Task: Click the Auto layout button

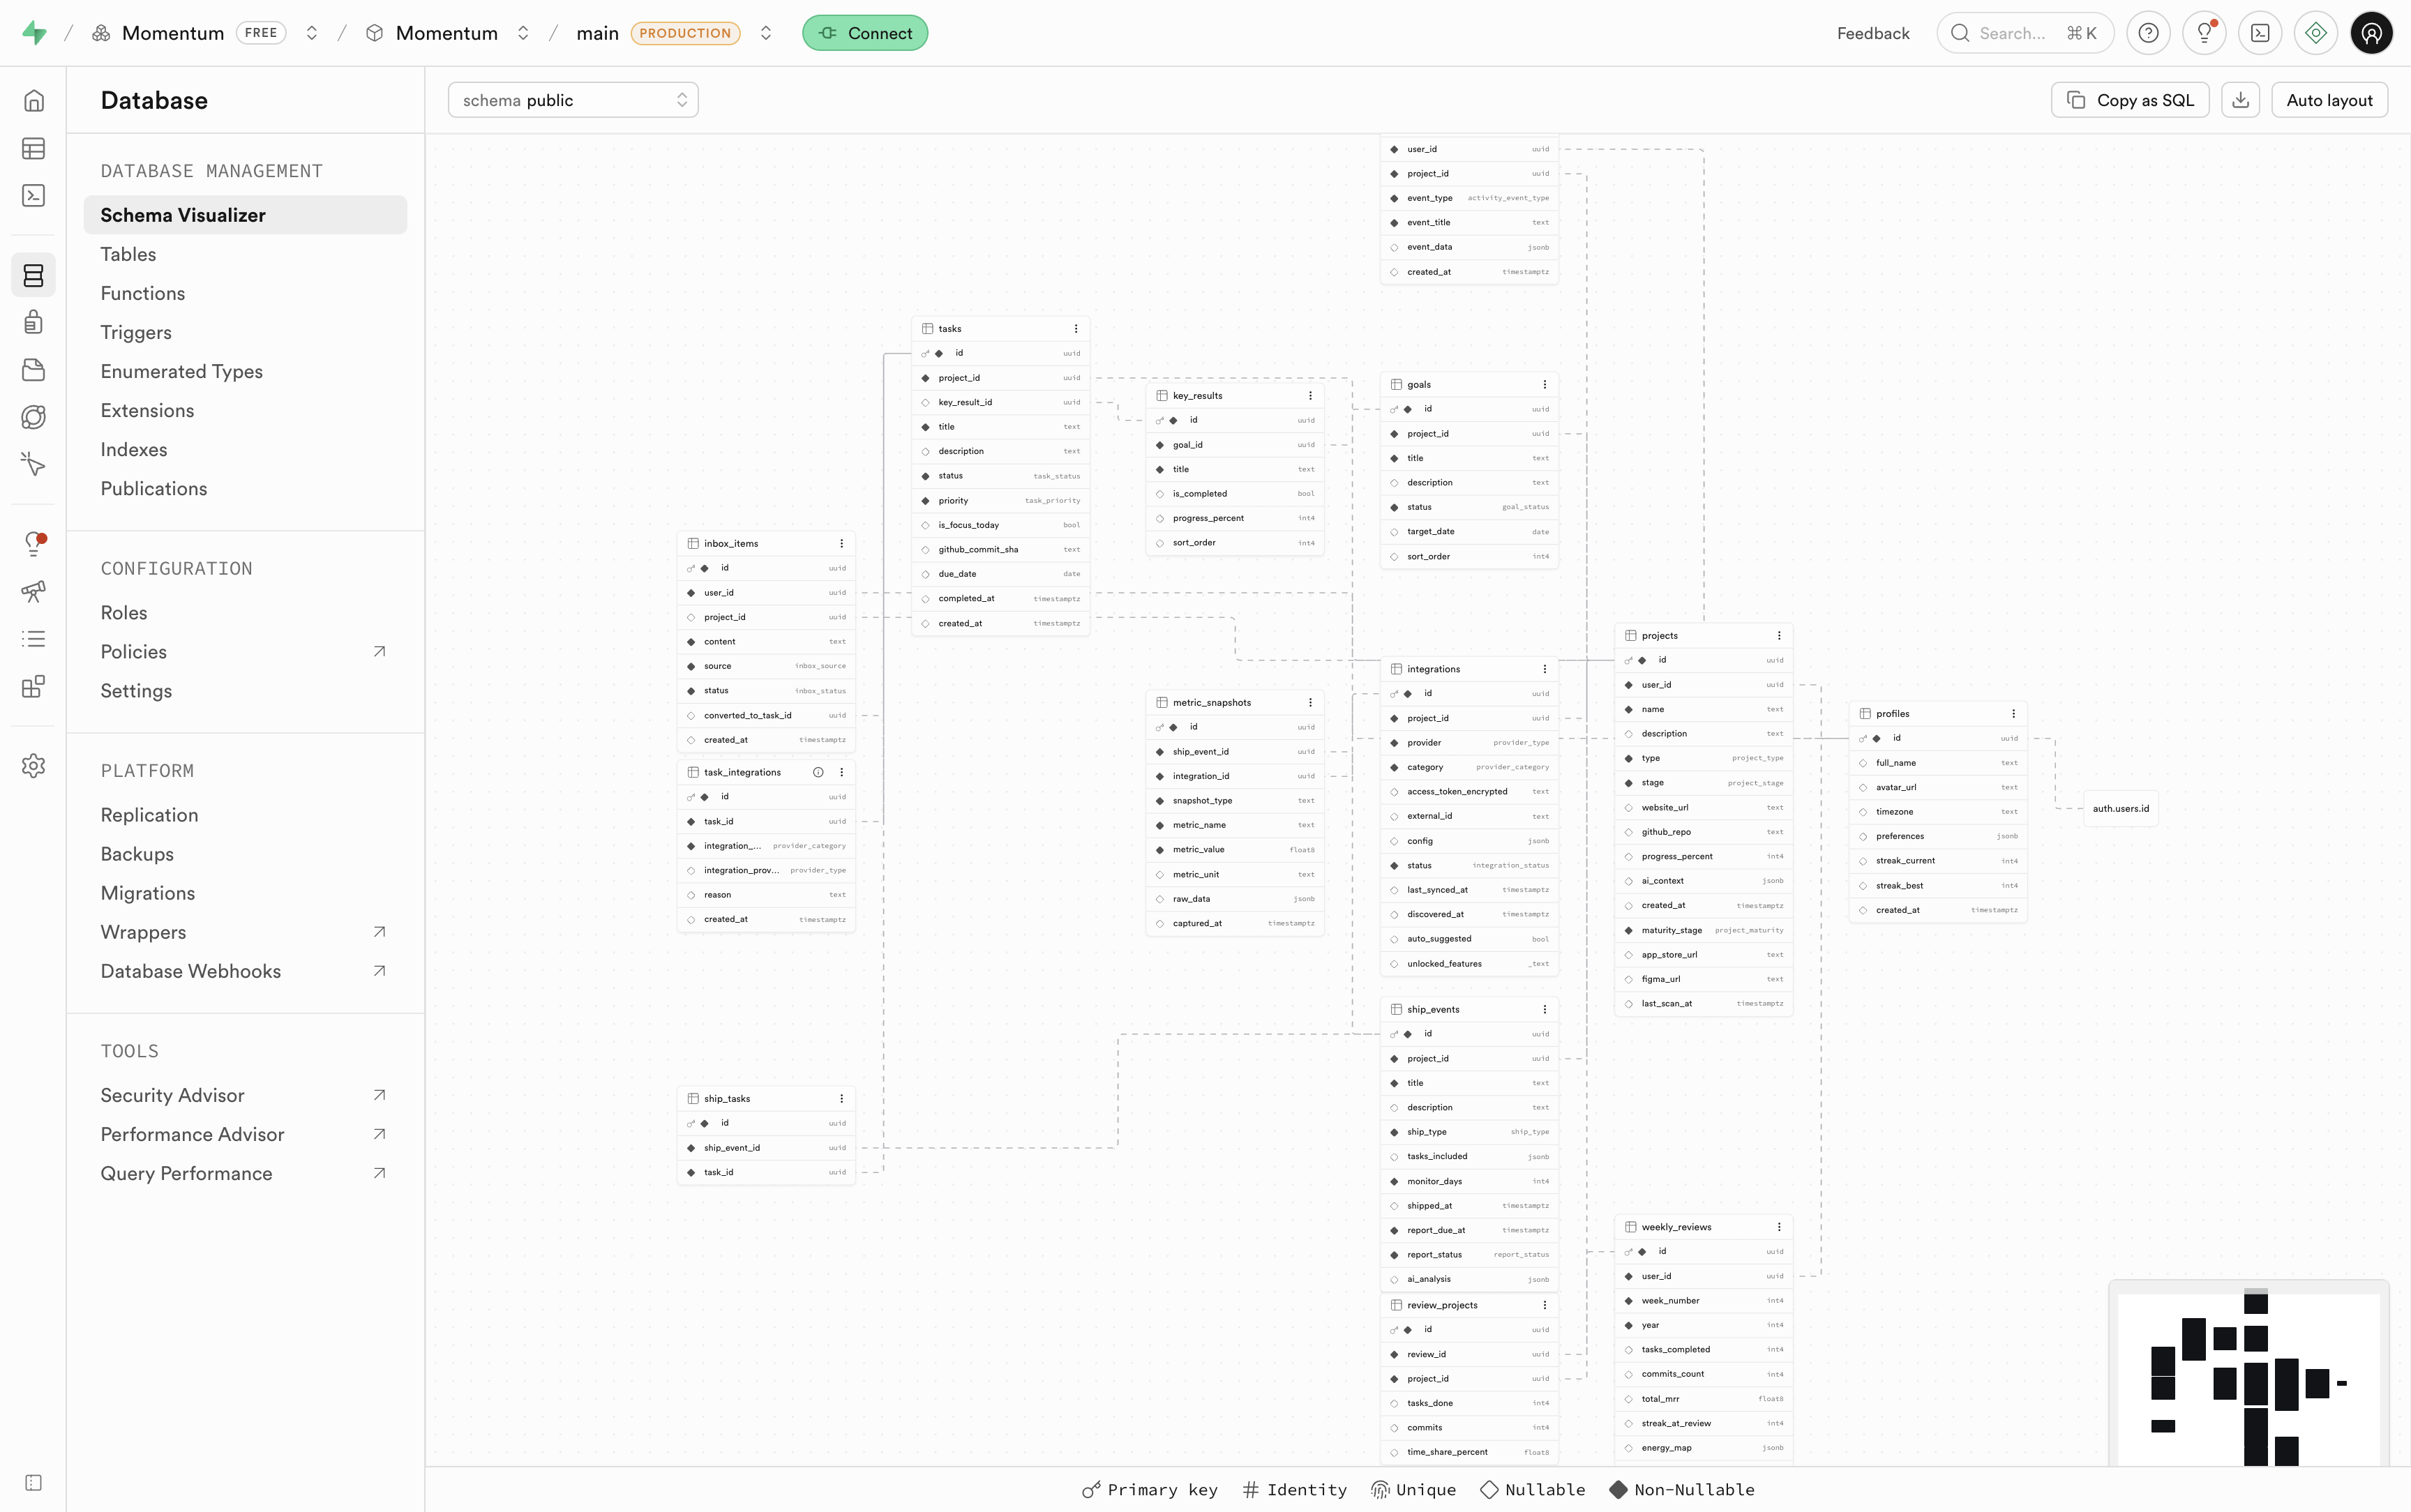Action: tap(2329, 100)
